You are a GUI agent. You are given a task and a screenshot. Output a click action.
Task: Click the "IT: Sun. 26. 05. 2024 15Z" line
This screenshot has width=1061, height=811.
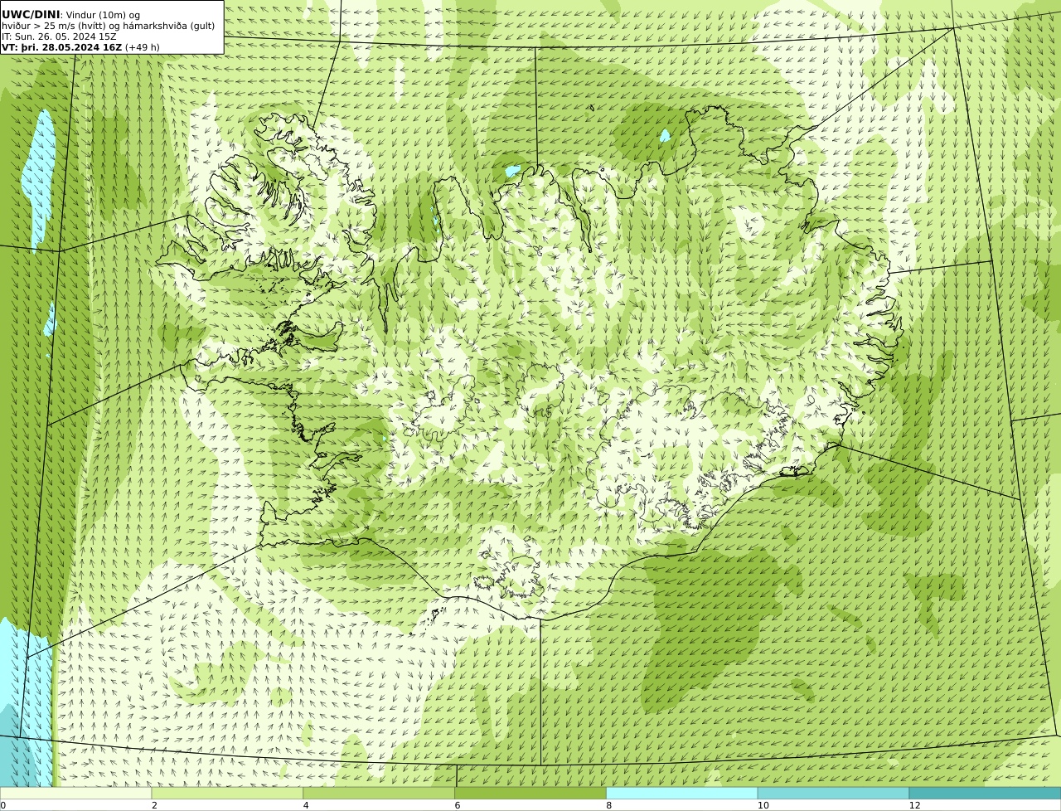point(59,36)
